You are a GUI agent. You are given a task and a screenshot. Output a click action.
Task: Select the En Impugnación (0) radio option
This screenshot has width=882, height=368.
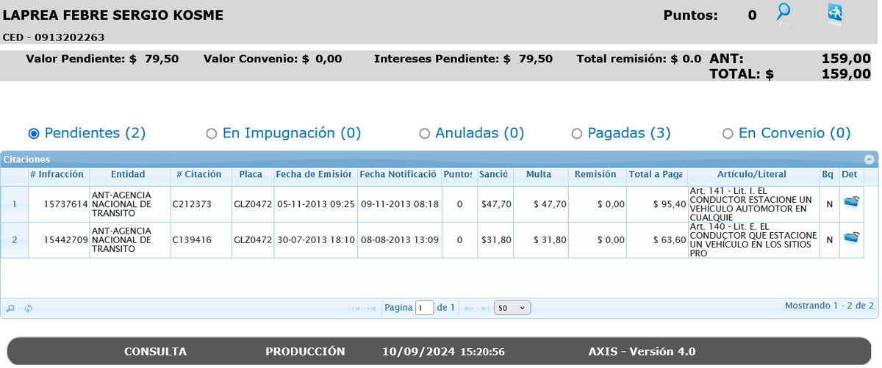tap(211, 134)
